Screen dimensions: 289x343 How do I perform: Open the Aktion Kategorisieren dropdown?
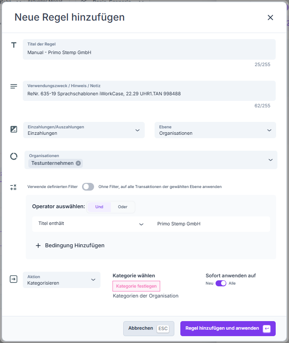(61, 280)
